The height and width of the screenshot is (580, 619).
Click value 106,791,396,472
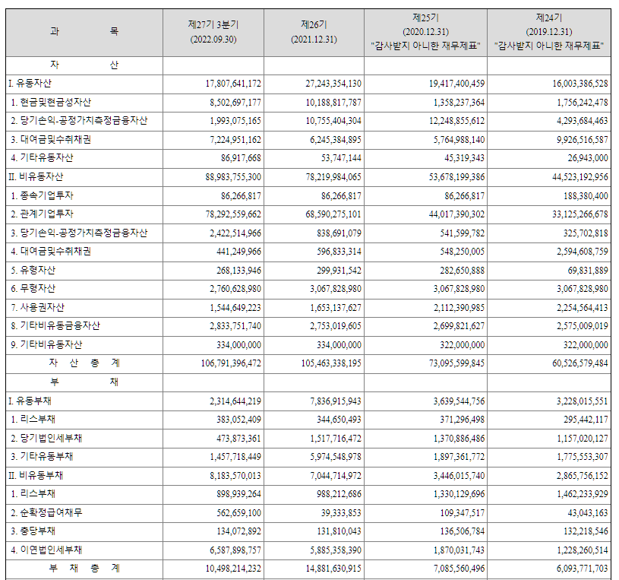[231, 363]
